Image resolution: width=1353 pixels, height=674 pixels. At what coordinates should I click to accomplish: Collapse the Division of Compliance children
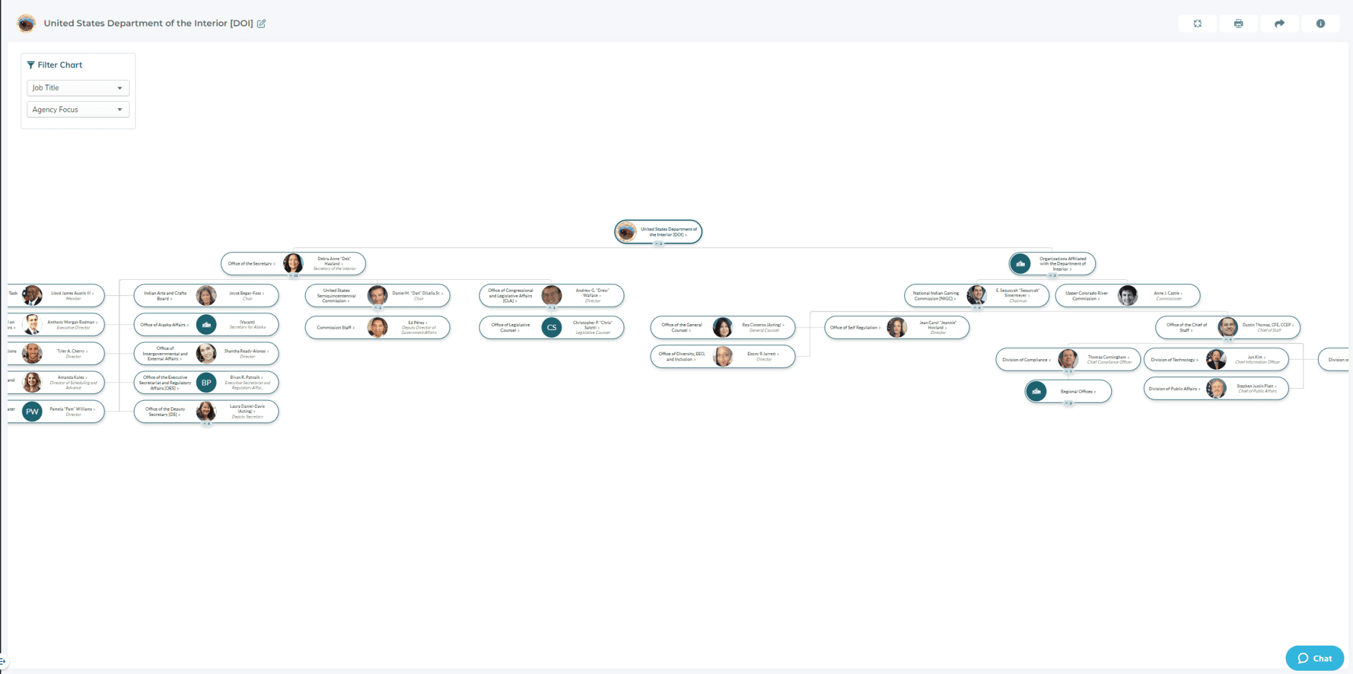pos(1068,372)
